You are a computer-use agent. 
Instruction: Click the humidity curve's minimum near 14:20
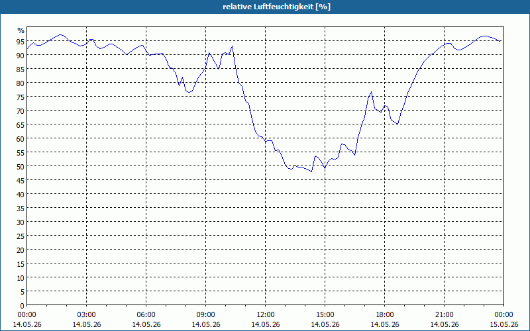311,171
